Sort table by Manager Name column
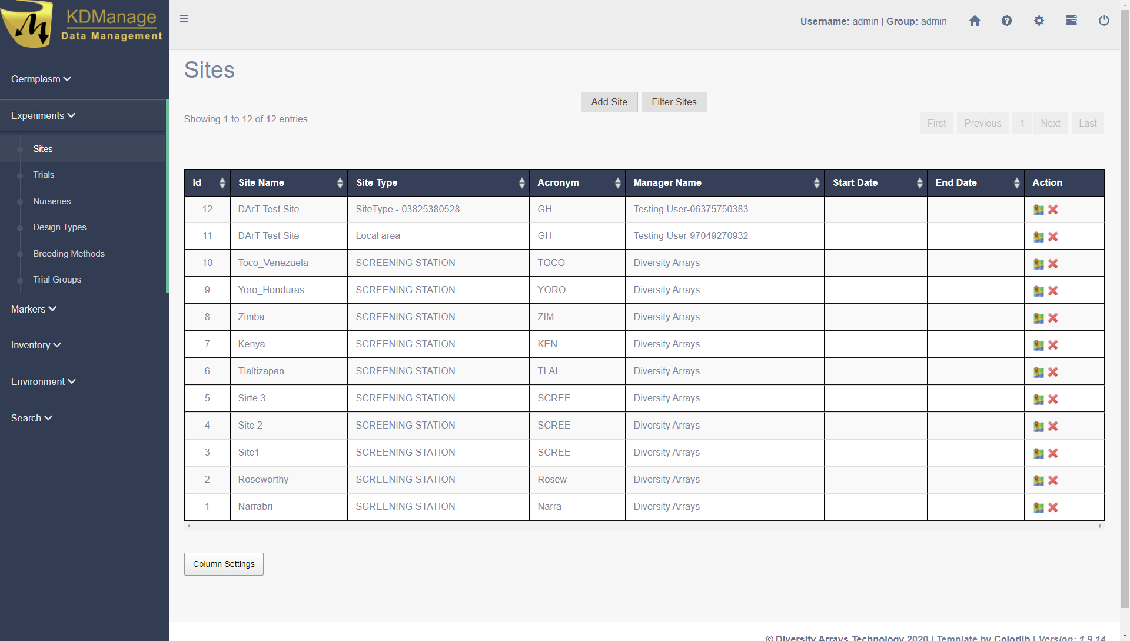The image size is (1130, 641). 724,183
